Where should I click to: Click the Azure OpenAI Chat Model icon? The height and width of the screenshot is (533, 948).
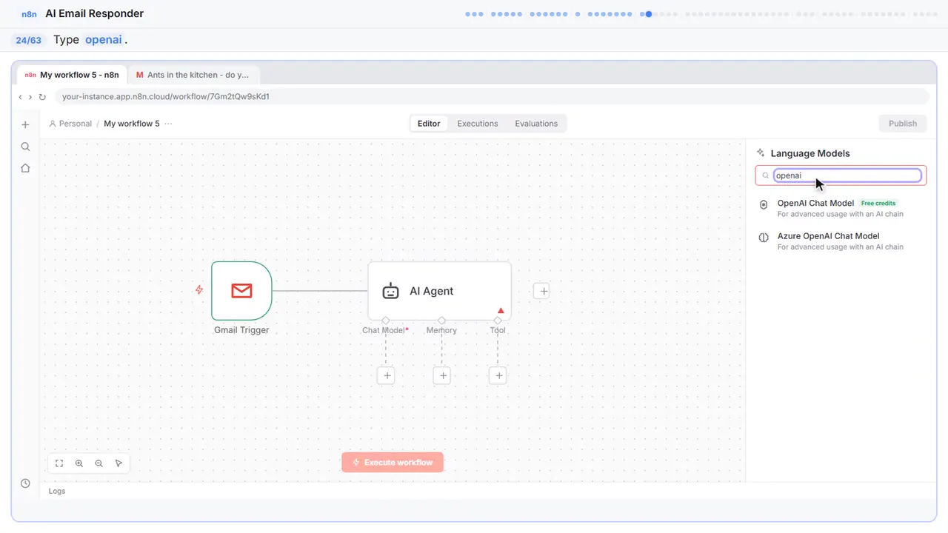764,238
